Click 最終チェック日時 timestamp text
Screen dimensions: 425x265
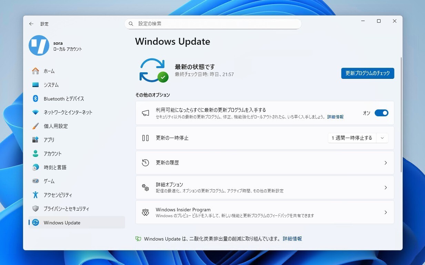click(x=204, y=74)
